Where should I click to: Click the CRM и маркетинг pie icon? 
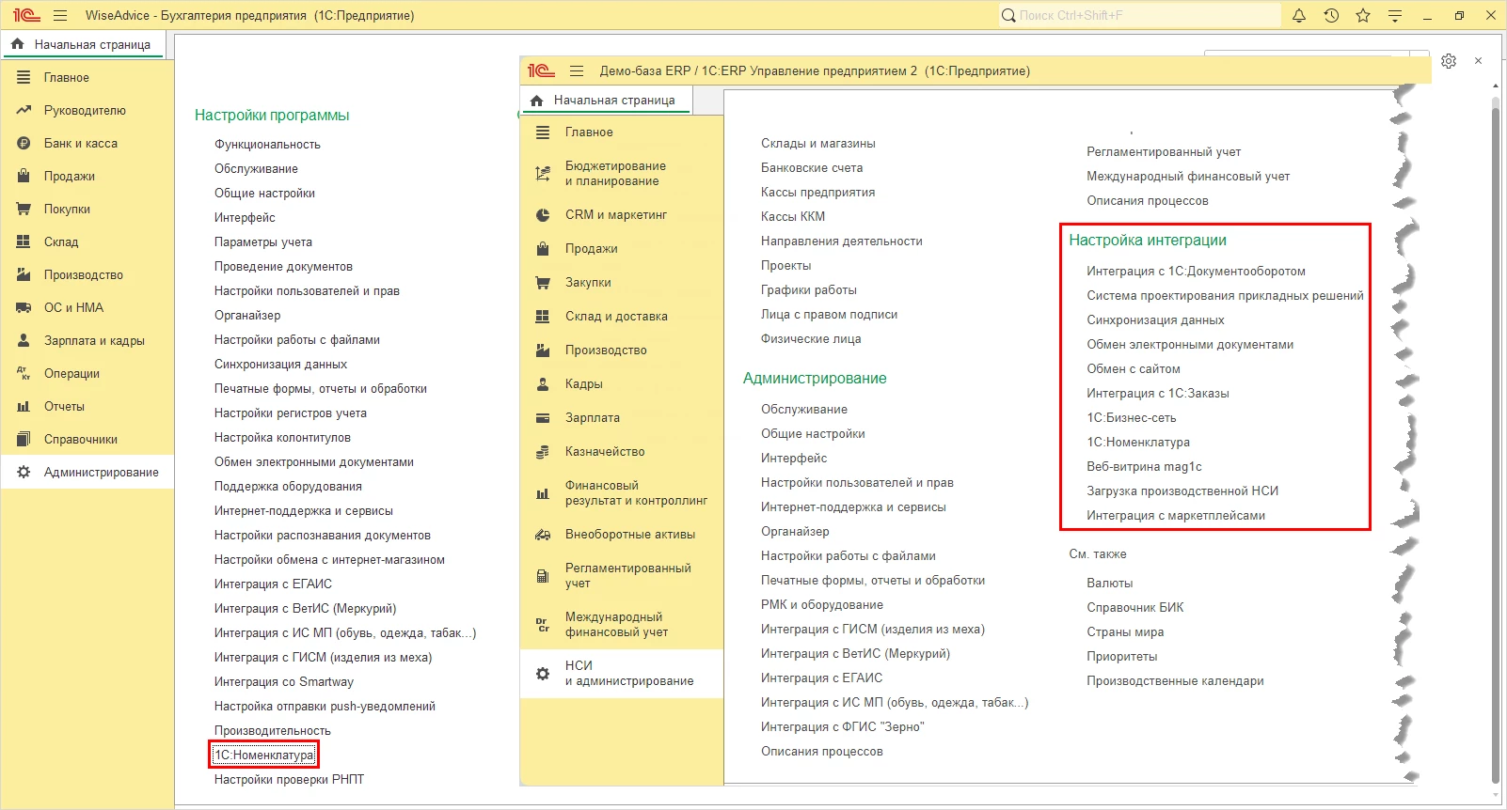click(x=543, y=215)
